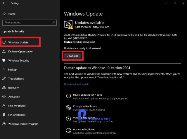The width and height of the screenshot is (187, 139).
Task: Click the Windows Security shield icon
Action: click(4, 60)
